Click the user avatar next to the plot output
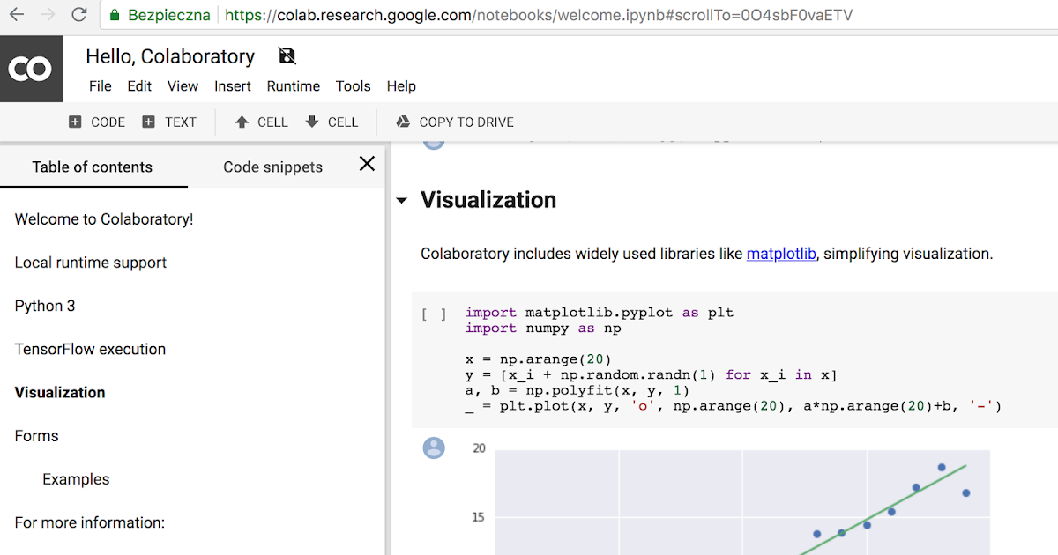Viewport: 1058px width, 555px height. [x=434, y=448]
